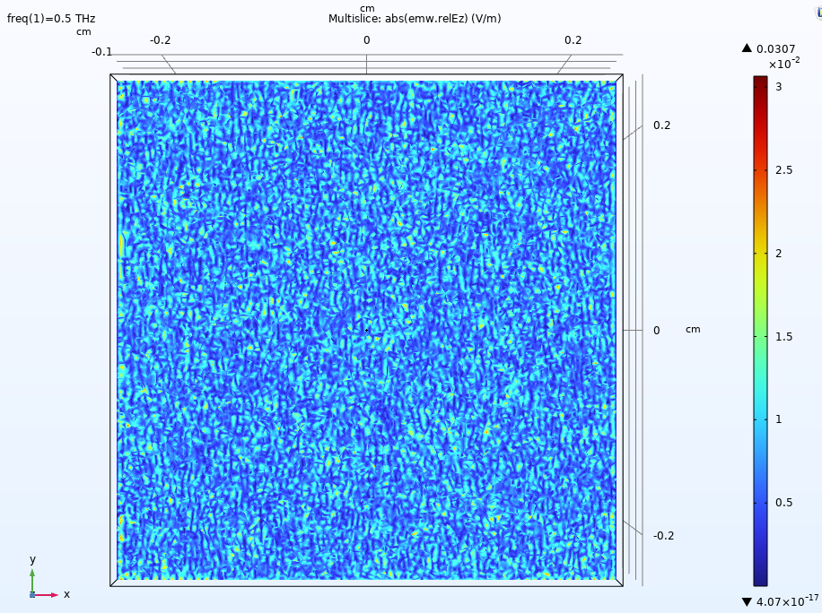Screen dimensions: 822x613
Task: Click the rainbow color legend bar
Action: click(760, 331)
